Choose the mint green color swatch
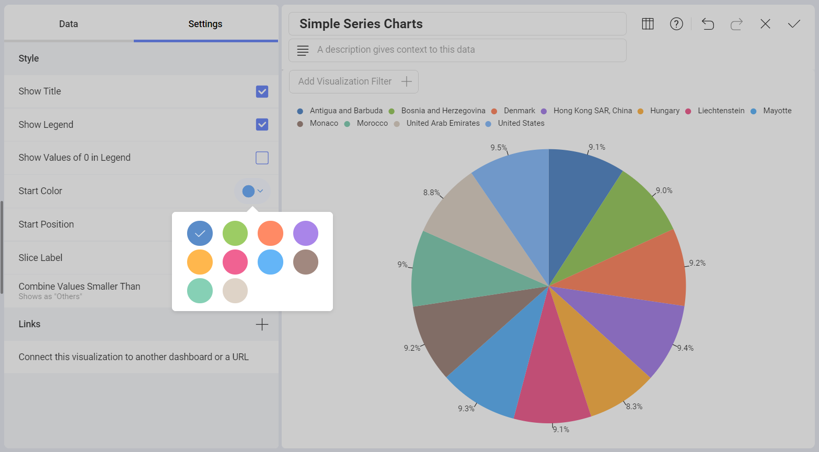 tap(200, 291)
